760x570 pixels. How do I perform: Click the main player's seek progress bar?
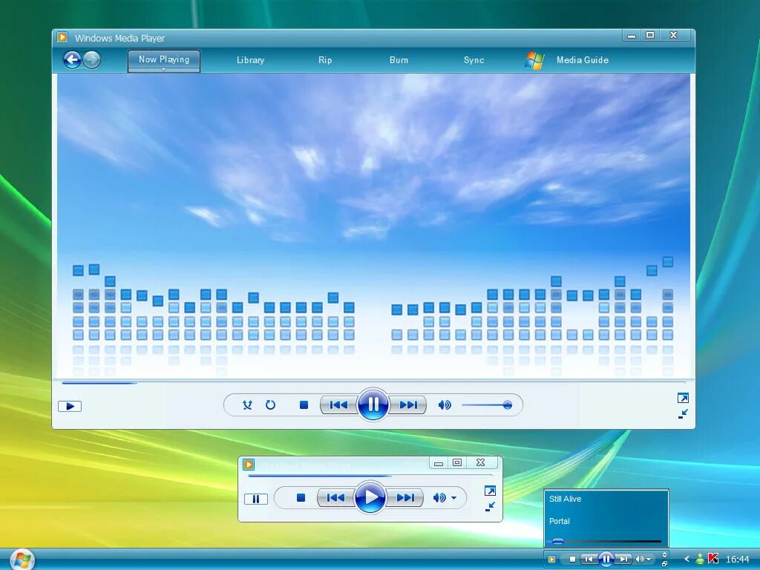click(373, 383)
